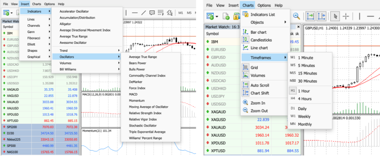Expand the Lines submenu in Insert menu

click(x=36, y=19)
